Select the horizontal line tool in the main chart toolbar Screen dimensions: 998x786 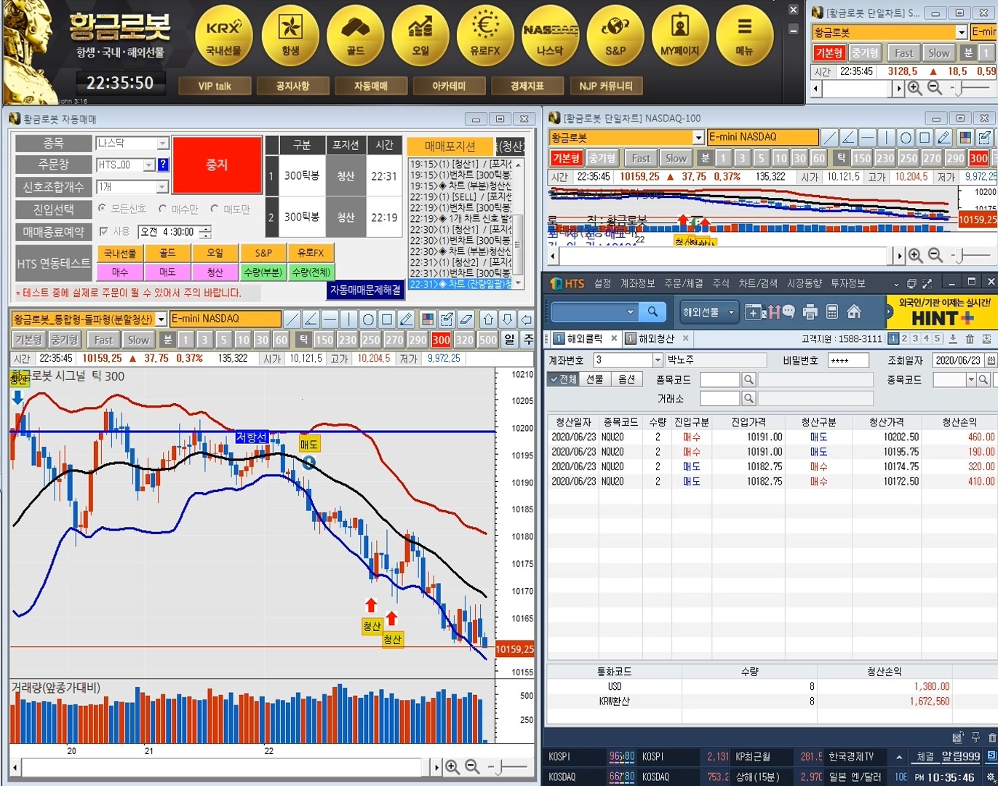[x=330, y=319]
